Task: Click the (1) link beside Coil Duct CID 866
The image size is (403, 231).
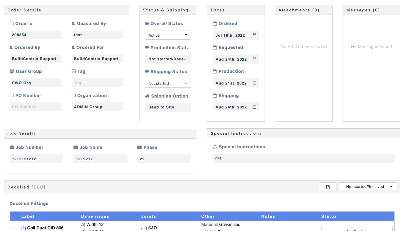Action: coord(23,228)
